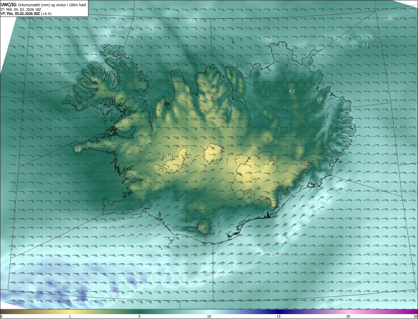Click the VT: Fim. 05.02.2026 00Z line
Viewport: 418px width, 319px height.
pos(26,14)
